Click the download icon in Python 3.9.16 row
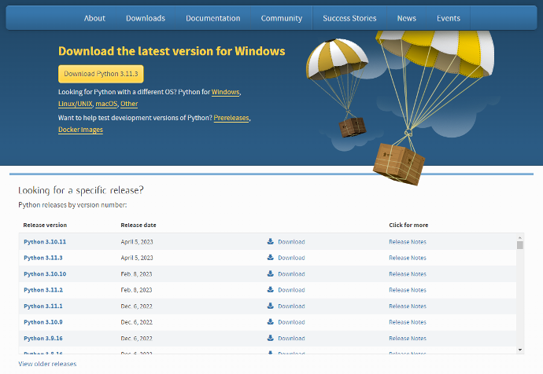 click(271, 338)
